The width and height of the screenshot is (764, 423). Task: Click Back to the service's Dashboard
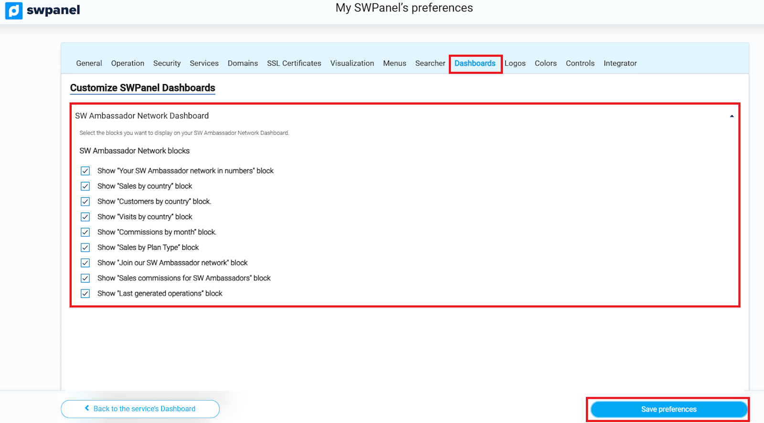click(x=140, y=409)
